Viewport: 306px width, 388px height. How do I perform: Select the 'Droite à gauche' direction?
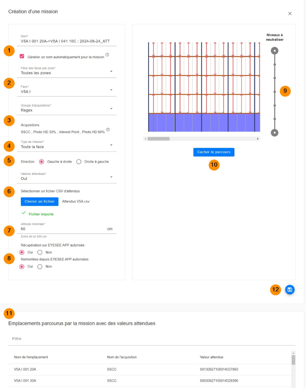pyautogui.click(x=79, y=162)
